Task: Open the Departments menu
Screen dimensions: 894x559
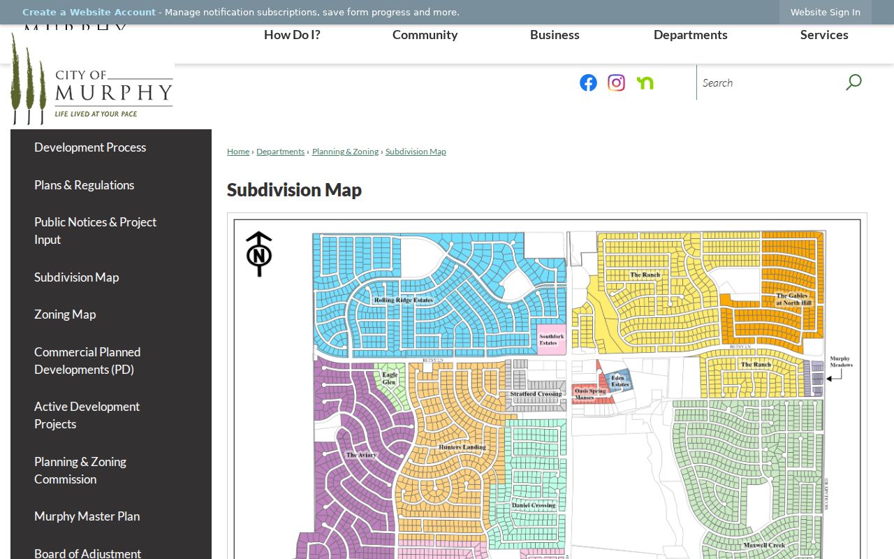Action: point(690,35)
